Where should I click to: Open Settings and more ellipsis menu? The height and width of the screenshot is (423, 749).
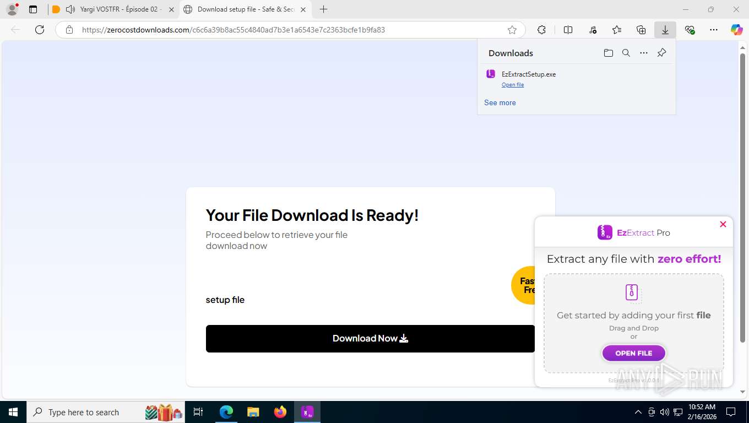click(x=714, y=30)
